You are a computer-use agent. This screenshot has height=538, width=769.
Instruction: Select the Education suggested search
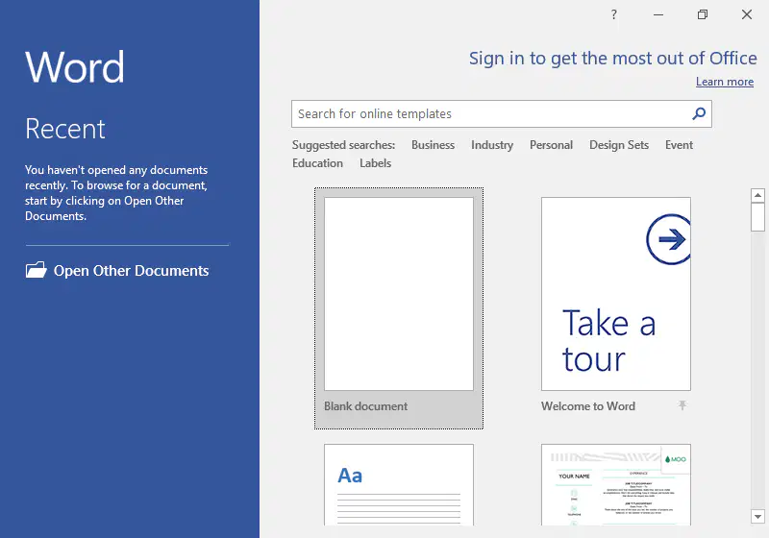pyautogui.click(x=317, y=163)
